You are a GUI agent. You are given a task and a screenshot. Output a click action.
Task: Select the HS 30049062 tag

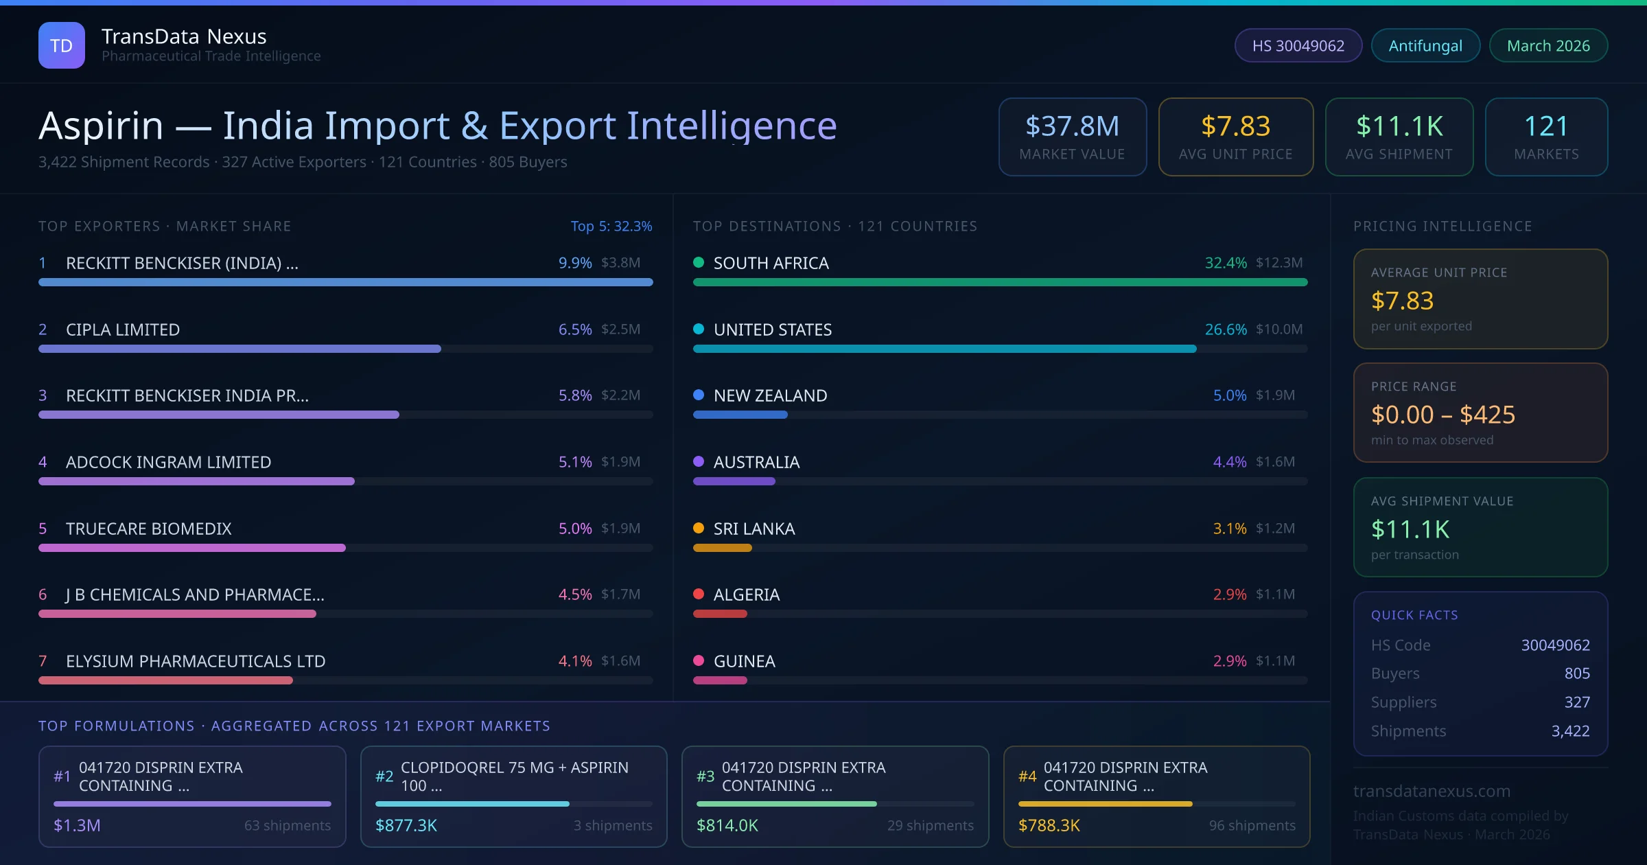(x=1298, y=45)
